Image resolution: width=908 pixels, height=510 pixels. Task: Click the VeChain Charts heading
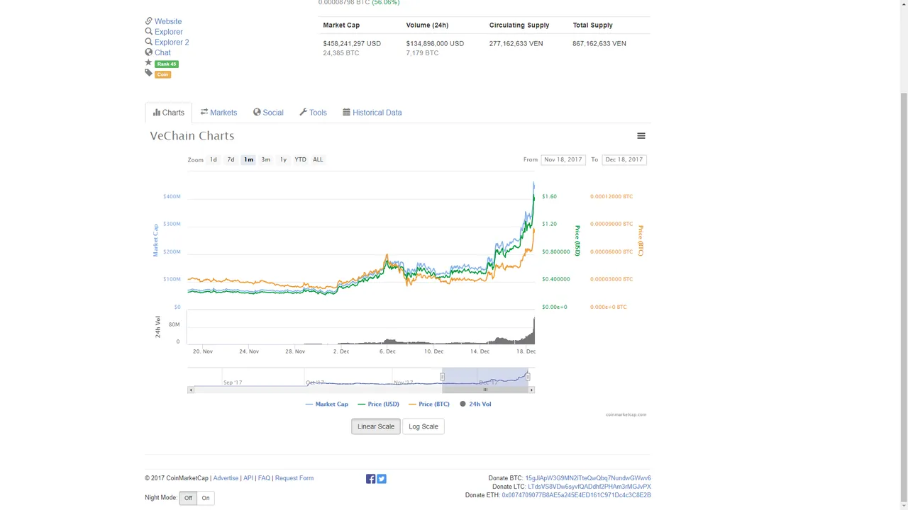click(192, 136)
